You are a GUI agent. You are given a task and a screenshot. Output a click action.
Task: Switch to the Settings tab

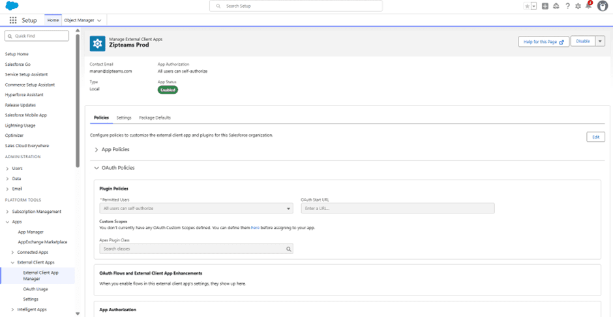click(x=124, y=118)
